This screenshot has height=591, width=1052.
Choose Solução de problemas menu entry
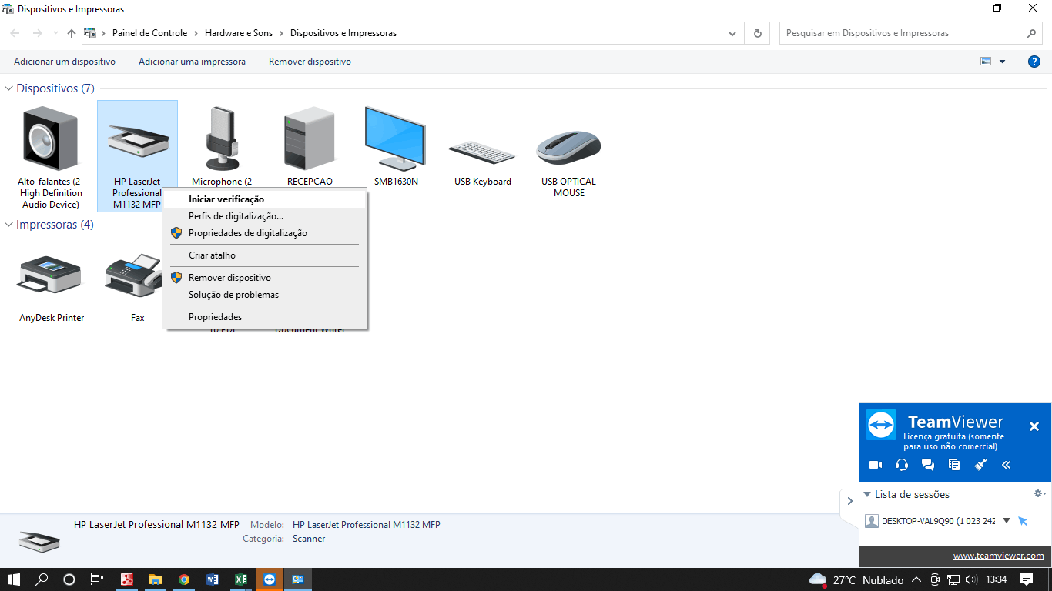coord(264,295)
